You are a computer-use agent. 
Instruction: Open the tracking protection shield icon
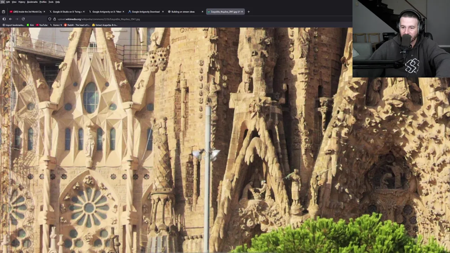(50, 19)
